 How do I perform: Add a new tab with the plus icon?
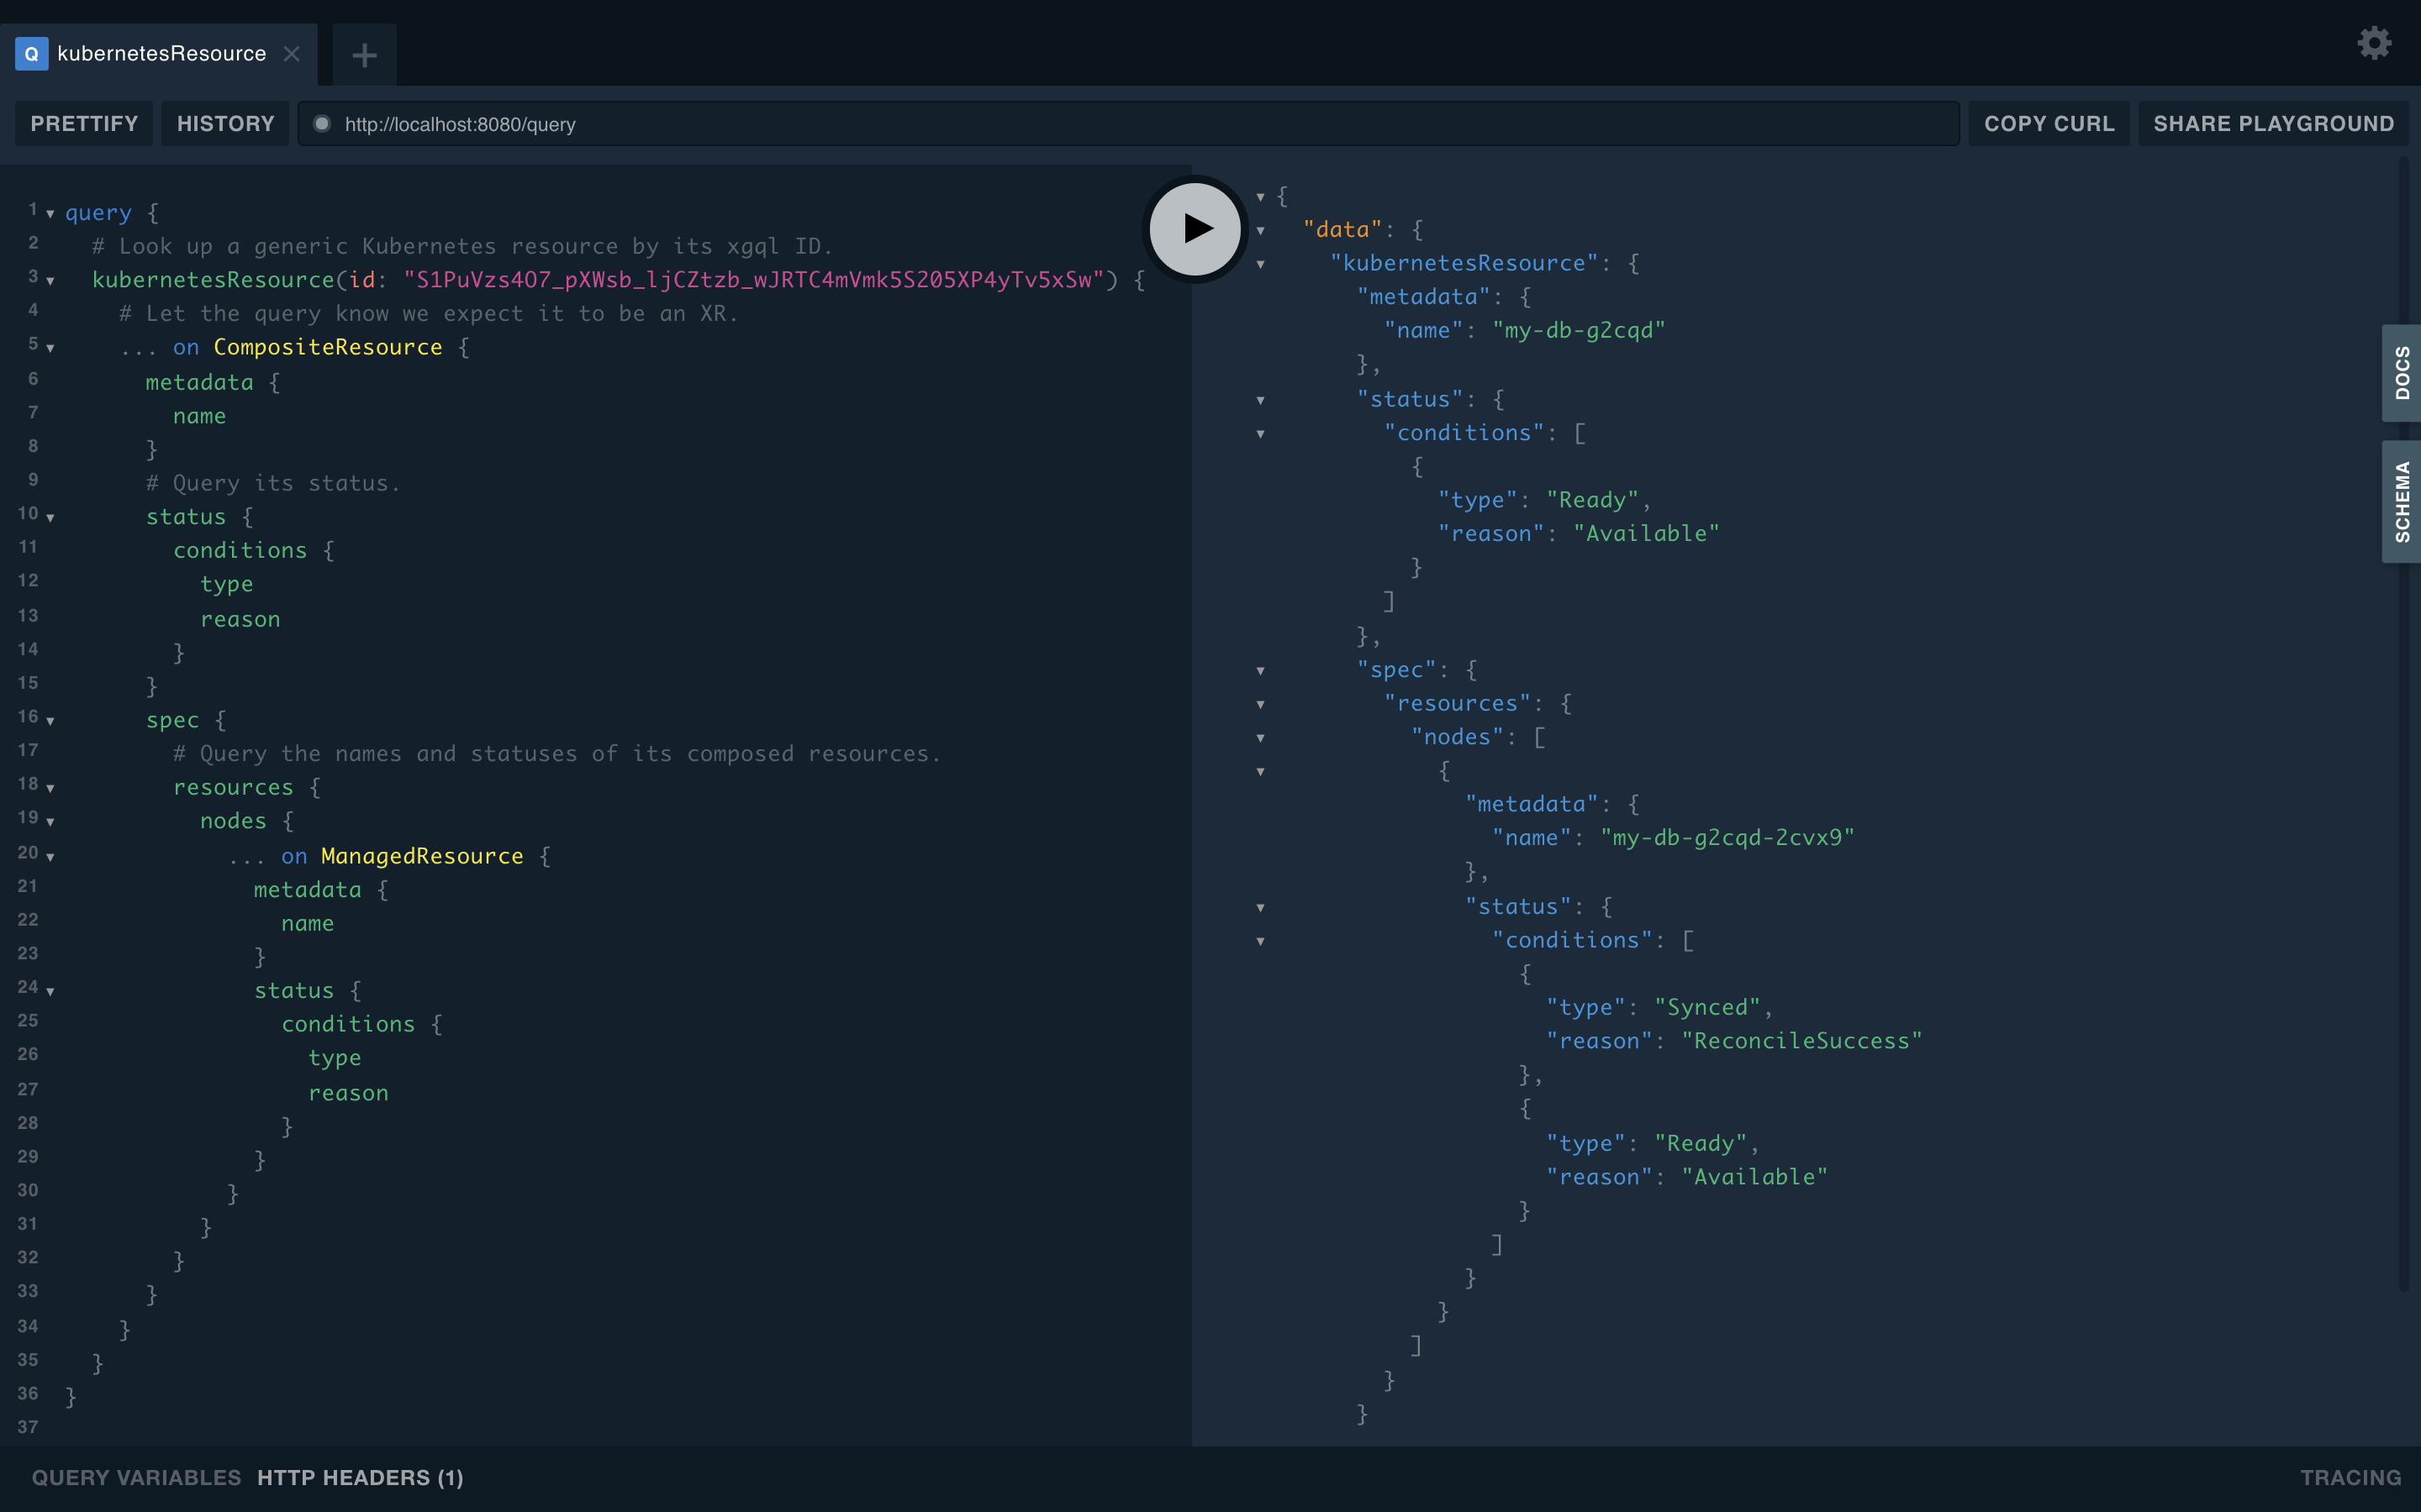tap(364, 54)
